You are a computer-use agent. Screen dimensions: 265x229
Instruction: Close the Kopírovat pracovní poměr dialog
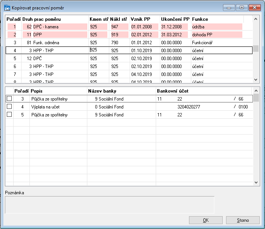click(x=254, y=8)
